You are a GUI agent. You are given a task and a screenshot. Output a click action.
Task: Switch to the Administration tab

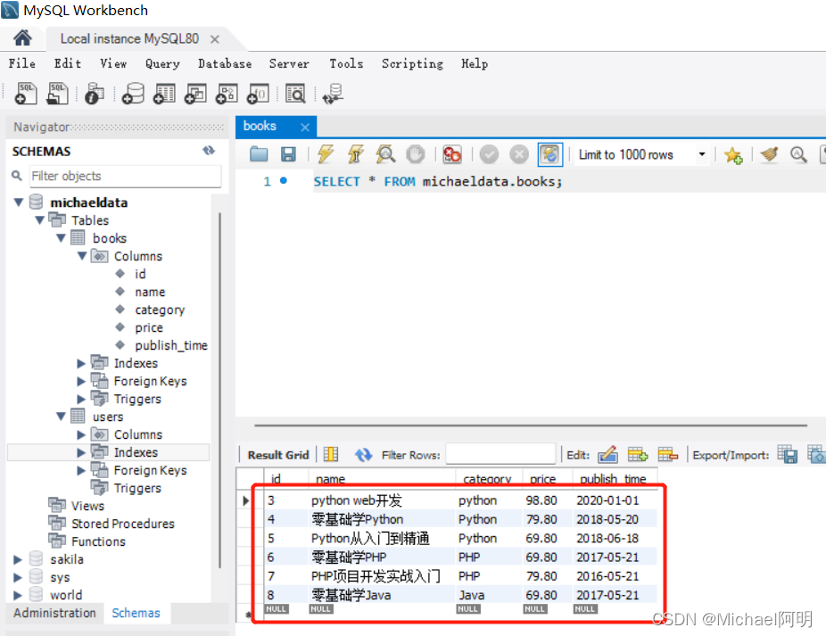(x=54, y=614)
